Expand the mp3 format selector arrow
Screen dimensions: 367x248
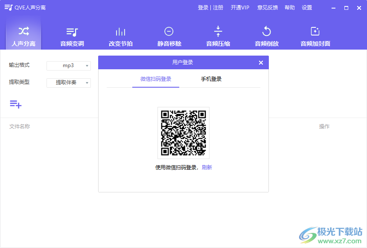coord(87,65)
